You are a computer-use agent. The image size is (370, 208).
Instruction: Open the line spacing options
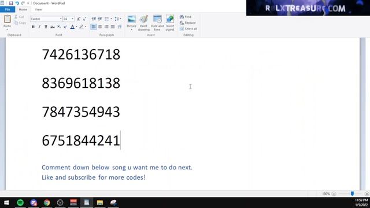pos(117,19)
